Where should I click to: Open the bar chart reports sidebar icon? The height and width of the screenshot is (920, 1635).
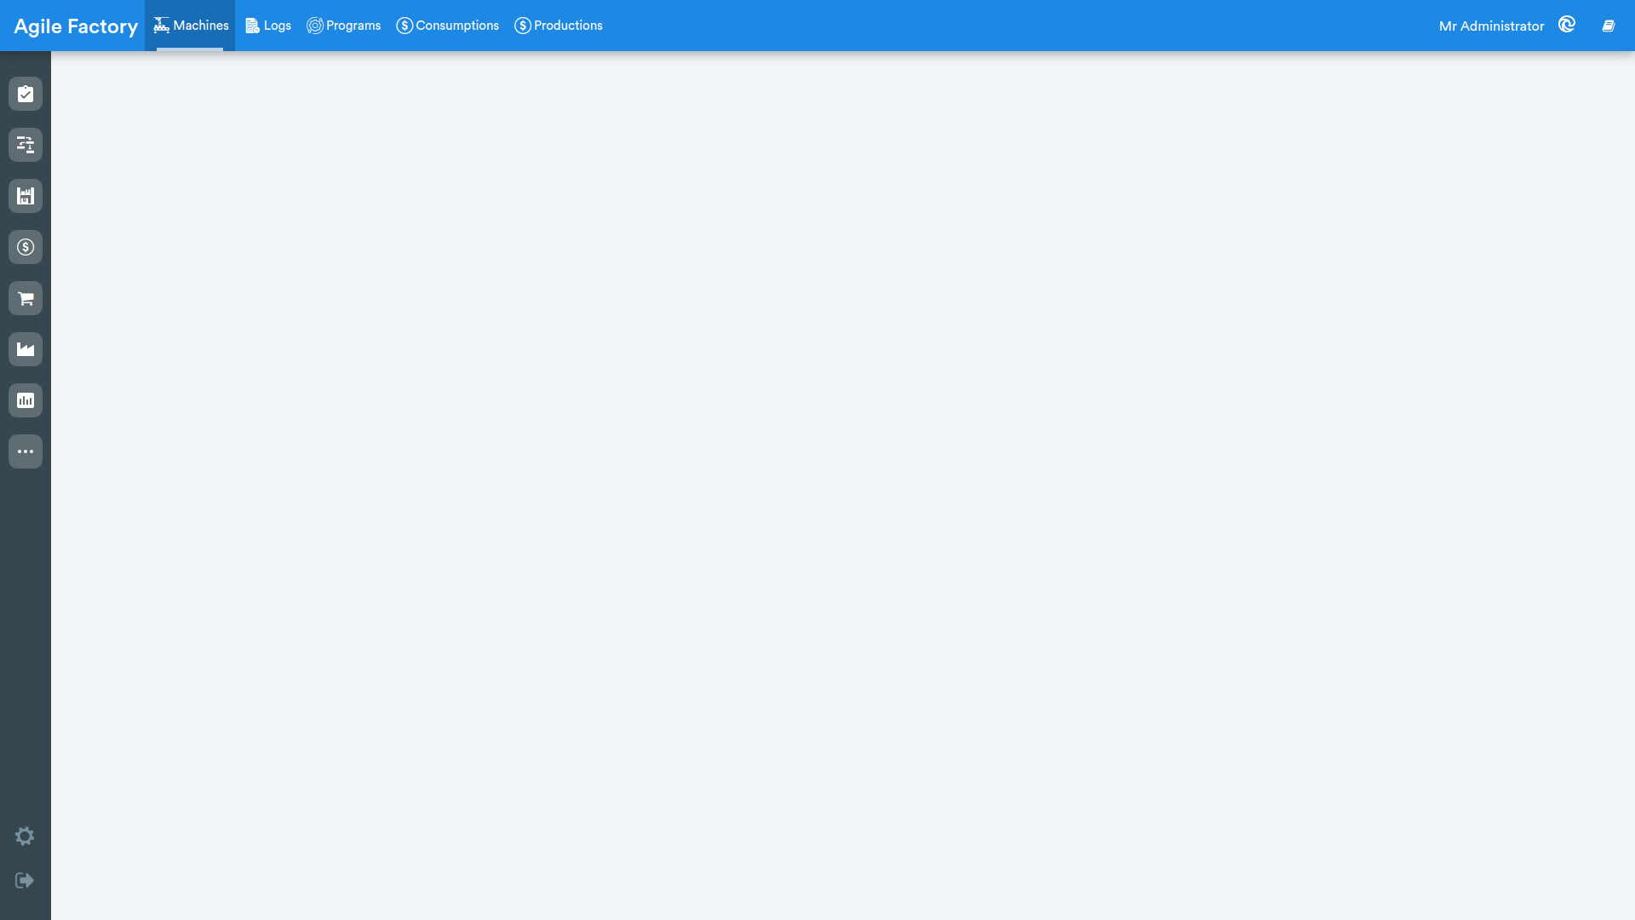click(26, 400)
